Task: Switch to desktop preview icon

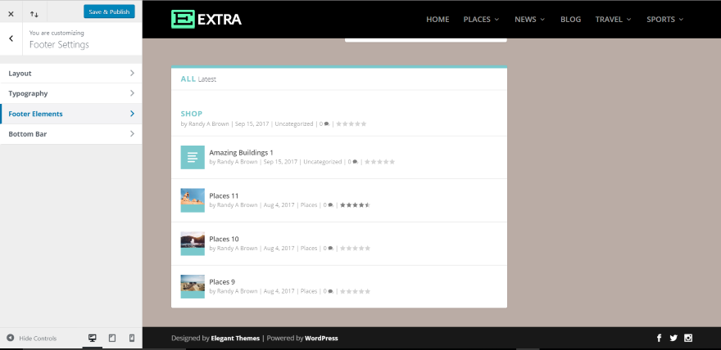Action: tap(93, 338)
